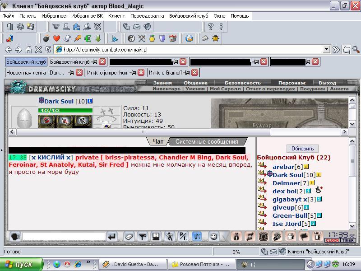Click the Обновить refresh button
Viewport: 361px width, 271px height.
[302, 149]
